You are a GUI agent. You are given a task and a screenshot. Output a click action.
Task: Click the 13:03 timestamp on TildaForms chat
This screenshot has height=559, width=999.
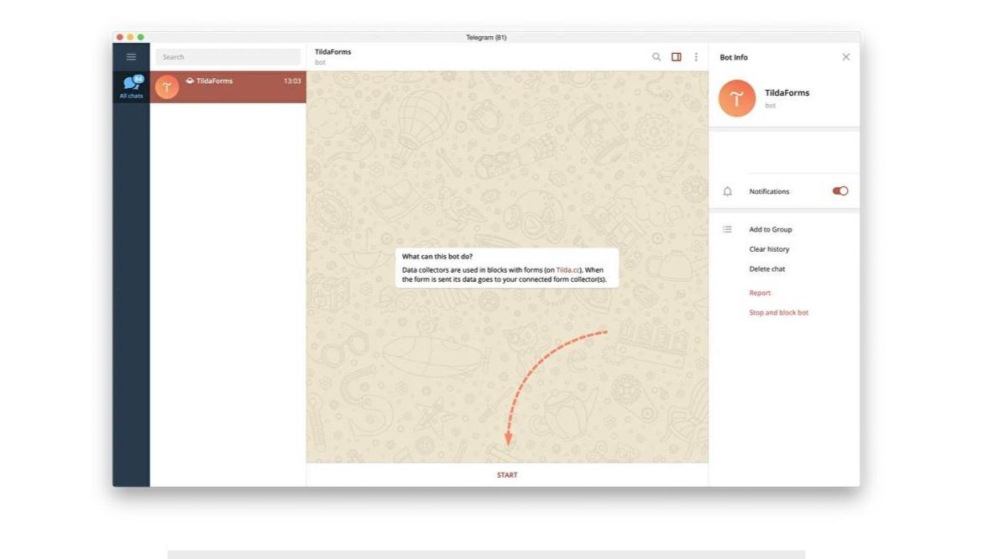coord(292,81)
